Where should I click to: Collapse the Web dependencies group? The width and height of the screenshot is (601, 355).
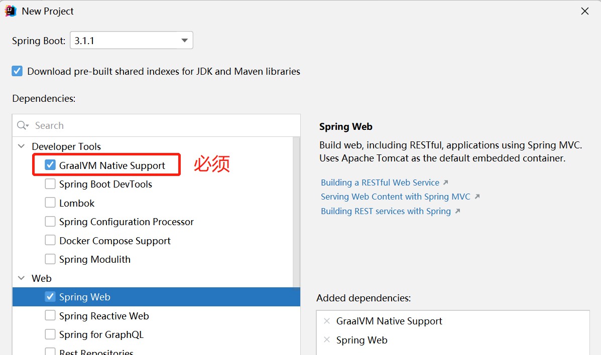[22, 278]
